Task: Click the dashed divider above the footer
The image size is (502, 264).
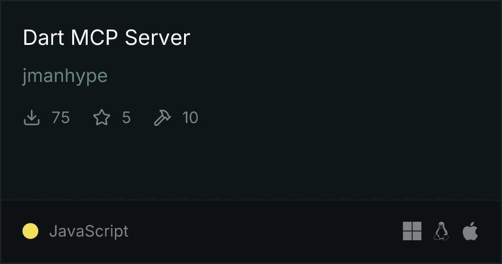Action: tap(251, 200)
